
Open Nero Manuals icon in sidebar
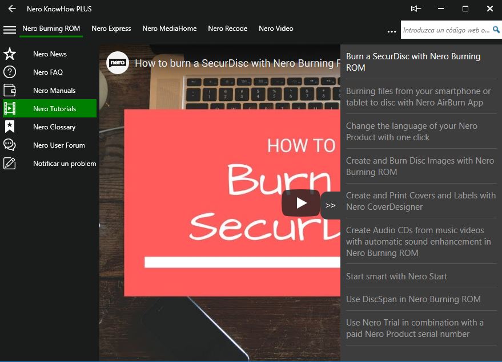(10, 91)
